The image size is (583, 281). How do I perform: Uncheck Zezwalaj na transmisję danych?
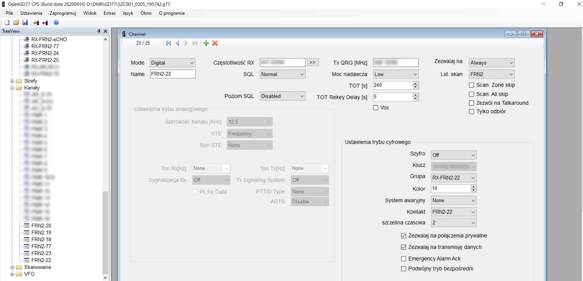click(x=404, y=247)
